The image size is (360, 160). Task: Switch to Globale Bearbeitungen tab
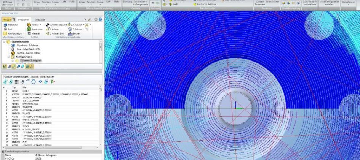pos(16,77)
